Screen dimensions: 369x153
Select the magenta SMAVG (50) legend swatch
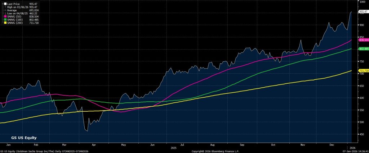(5, 16)
